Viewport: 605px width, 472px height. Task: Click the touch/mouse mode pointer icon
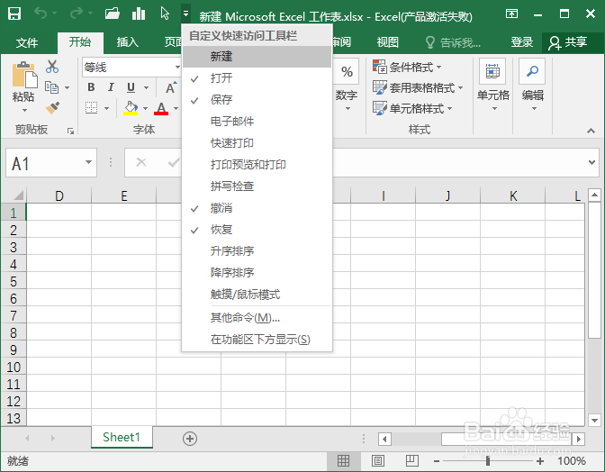165,14
